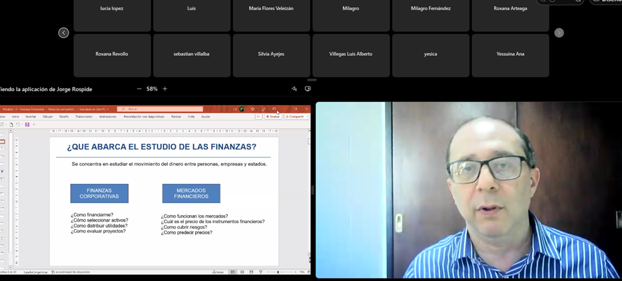
Task: Click zoom-in plus in PowerPoint status bar
Action: [x=296, y=272]
